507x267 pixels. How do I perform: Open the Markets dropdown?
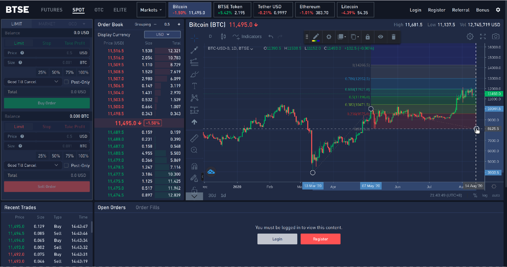click(151, 10)
